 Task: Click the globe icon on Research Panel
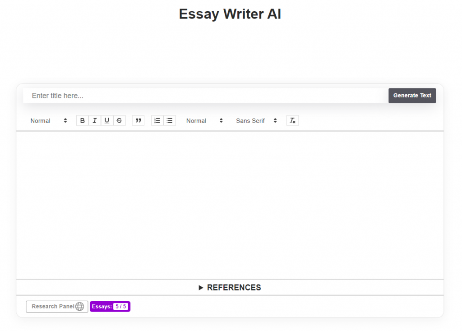80,307
